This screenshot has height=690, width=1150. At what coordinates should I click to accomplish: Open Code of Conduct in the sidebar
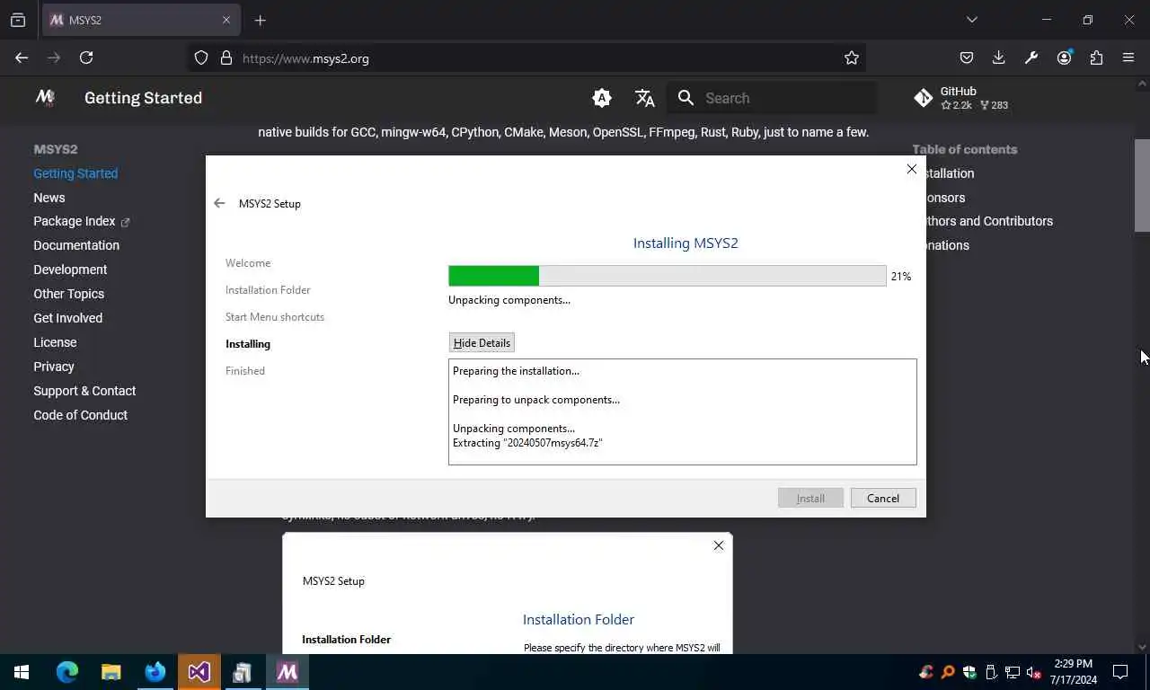[81, 415]
